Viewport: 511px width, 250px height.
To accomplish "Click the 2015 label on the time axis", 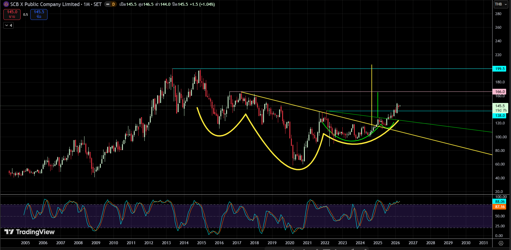I will pos(202,243).
